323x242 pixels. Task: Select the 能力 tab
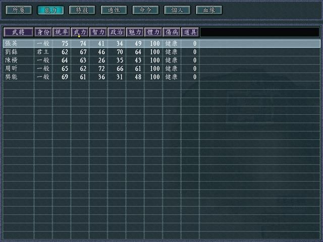50,10
